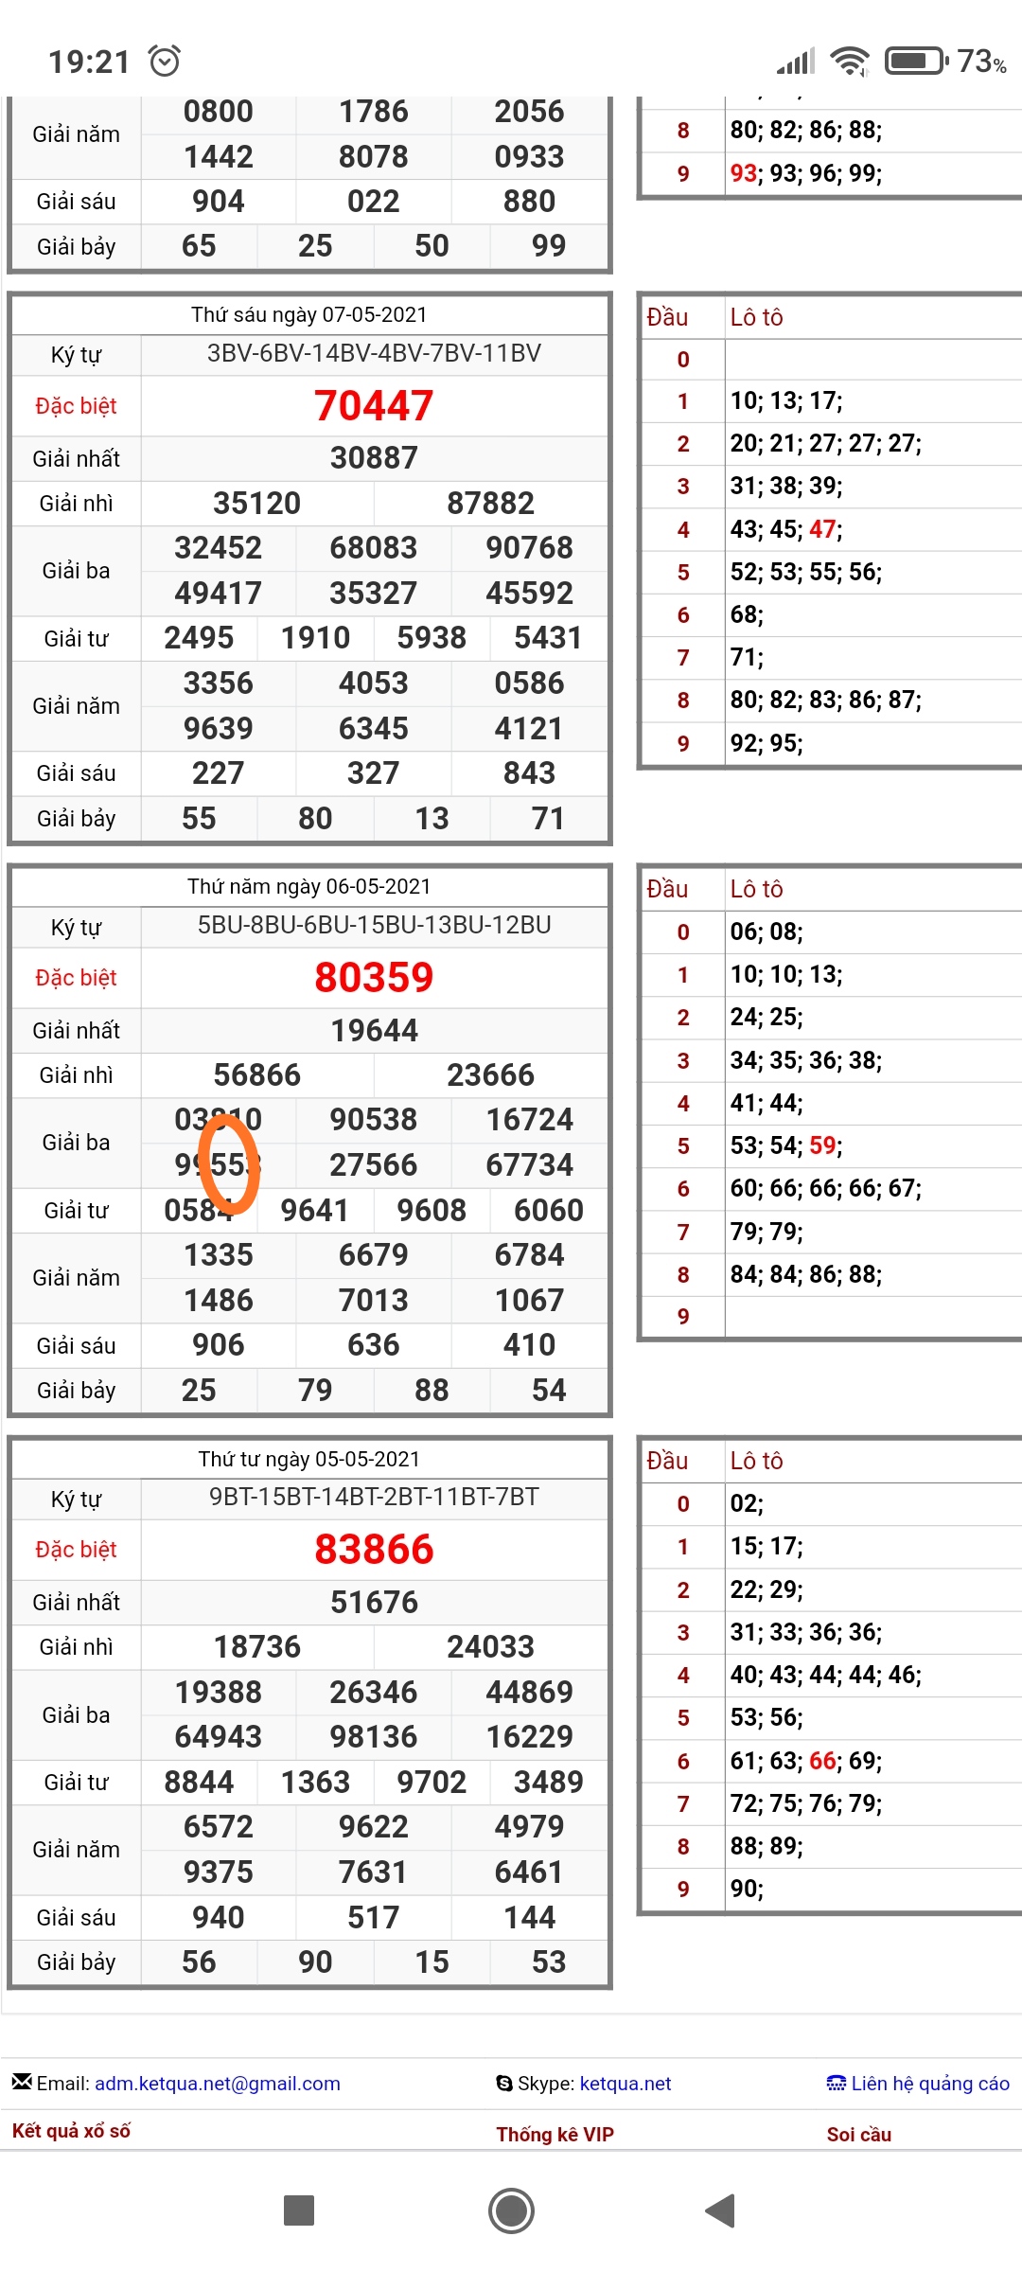Open the Soi cầu link
Viewport: 1022px width, 2272px height.
pos(859,2134)
